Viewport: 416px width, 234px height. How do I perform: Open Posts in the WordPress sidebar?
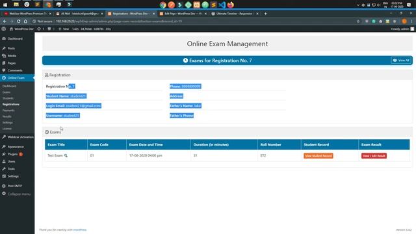point(11,48)
